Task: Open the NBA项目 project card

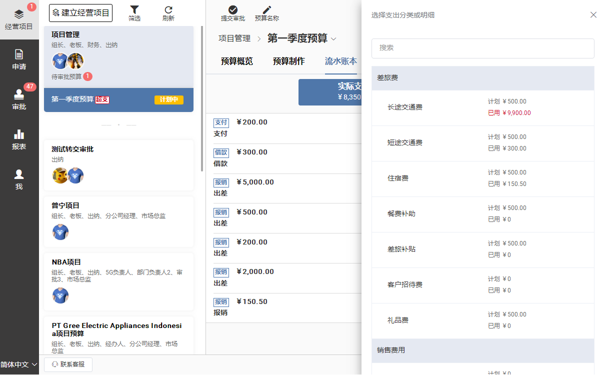Action: pos(118,281)
